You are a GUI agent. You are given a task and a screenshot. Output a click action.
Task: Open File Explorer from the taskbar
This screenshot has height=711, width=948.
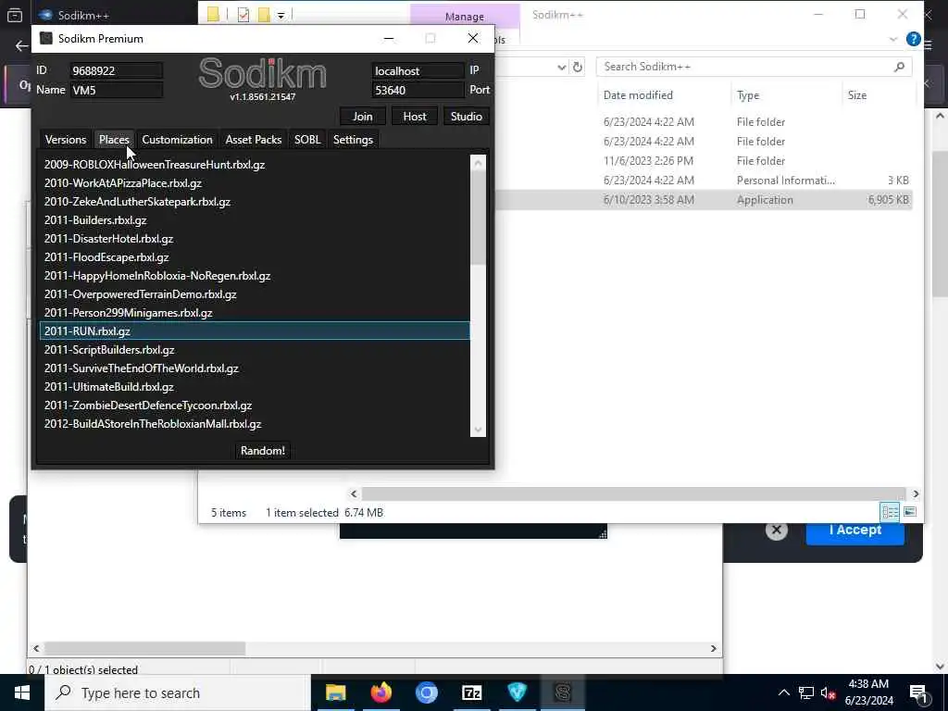335,692
